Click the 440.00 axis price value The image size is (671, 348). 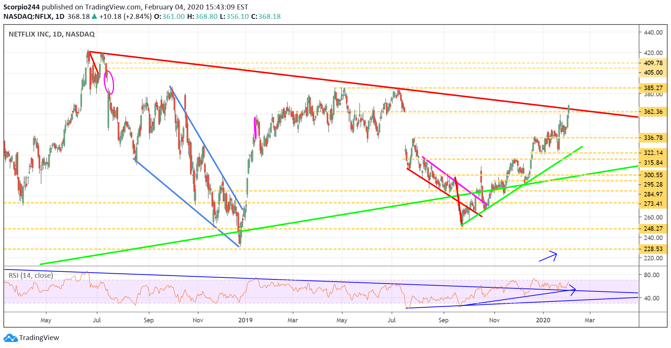653,32
